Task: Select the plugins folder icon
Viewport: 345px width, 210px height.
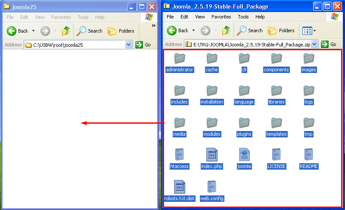Action: pyautogui.click(x=244, y=123)
